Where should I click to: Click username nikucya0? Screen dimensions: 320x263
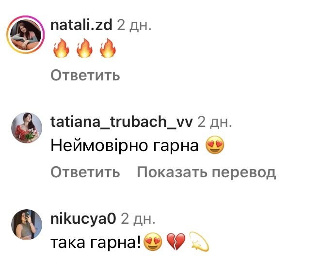pos(83,219)
